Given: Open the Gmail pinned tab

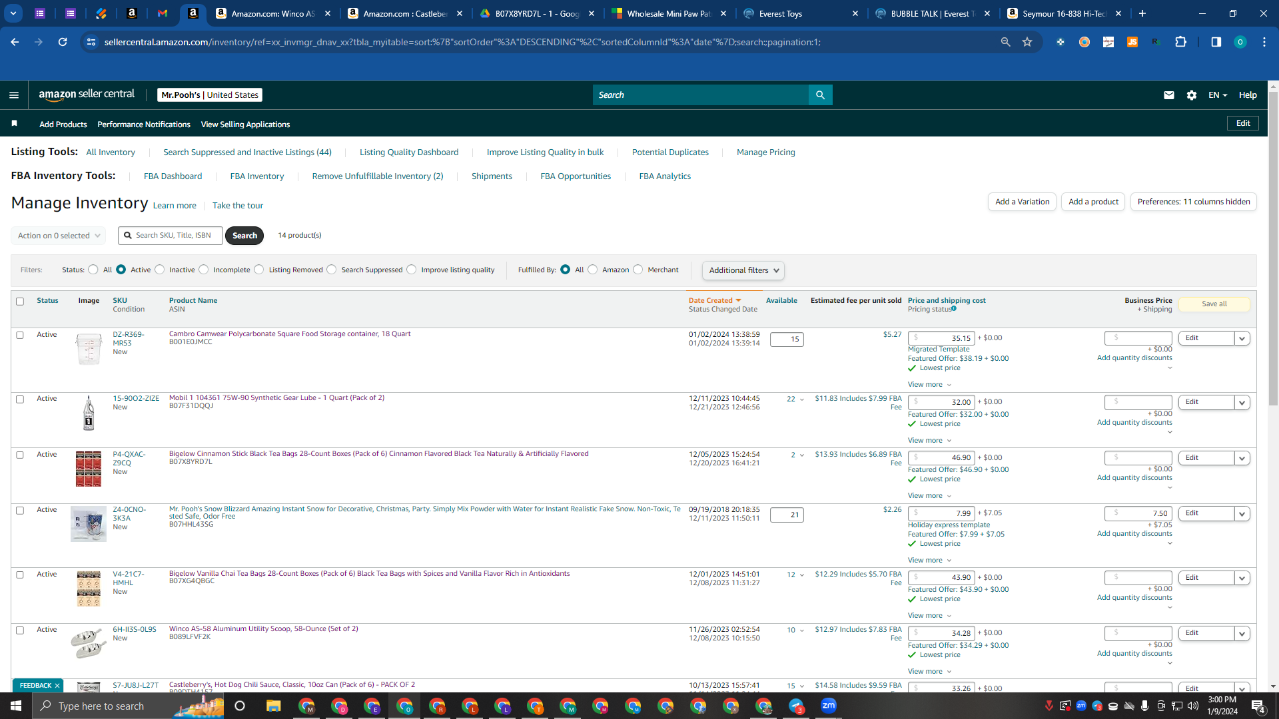Looking at the screenshot, I should pyautogui.click(x=163, y=13).
